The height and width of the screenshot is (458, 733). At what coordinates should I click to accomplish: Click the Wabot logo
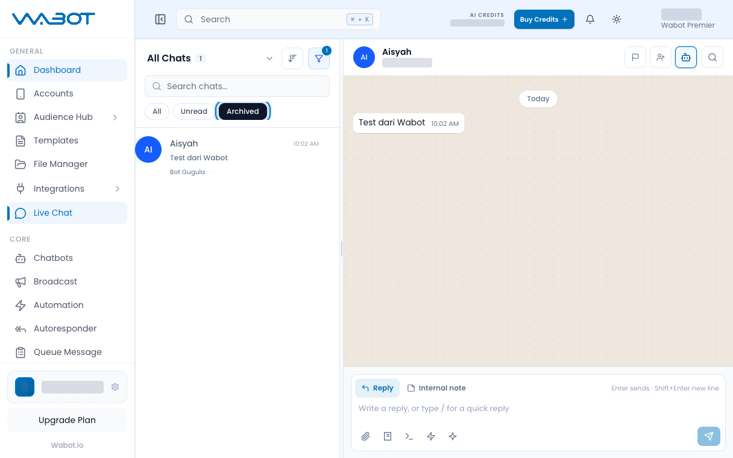click(x=54, y=19)
